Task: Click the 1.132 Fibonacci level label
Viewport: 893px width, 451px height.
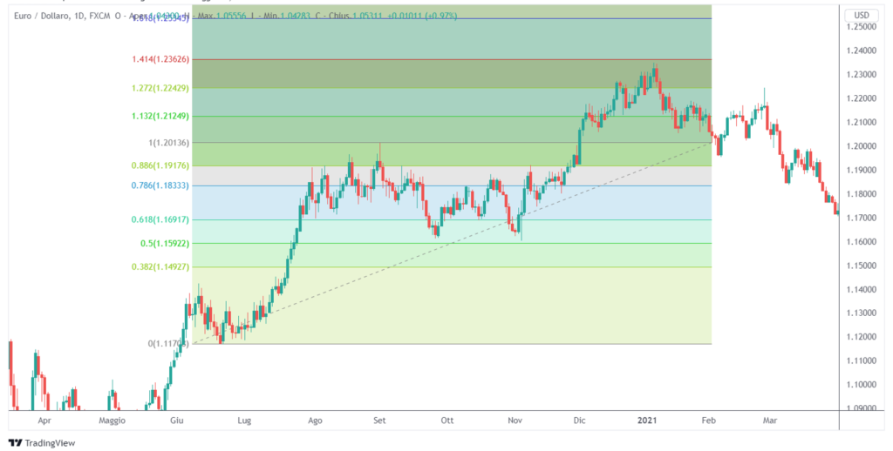Action: click(x=160, y=116)
